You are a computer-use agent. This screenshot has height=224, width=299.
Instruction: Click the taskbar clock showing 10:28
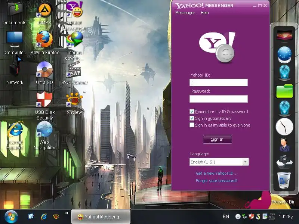coord(286,217)
